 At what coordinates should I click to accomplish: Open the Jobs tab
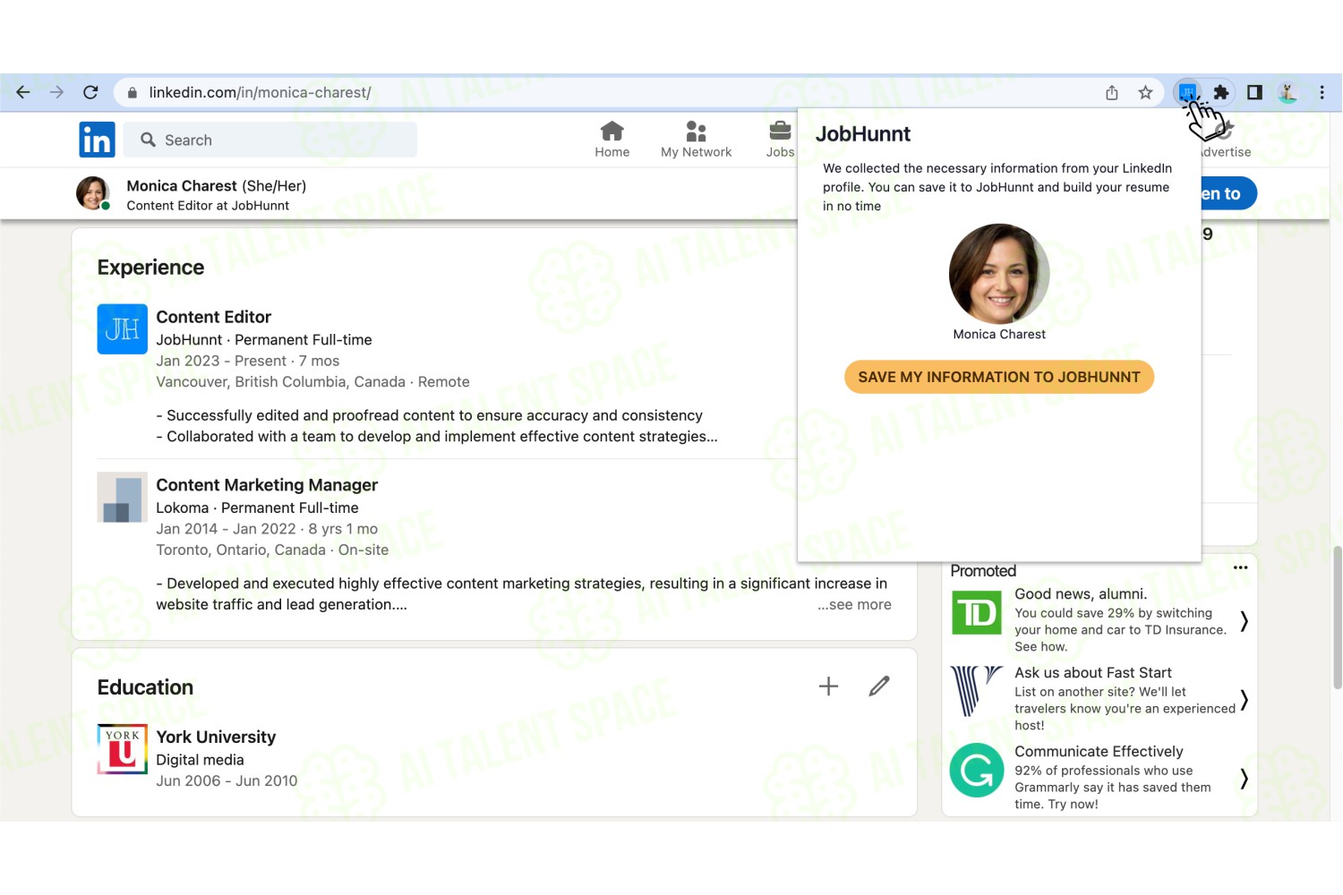pos(780,140)
